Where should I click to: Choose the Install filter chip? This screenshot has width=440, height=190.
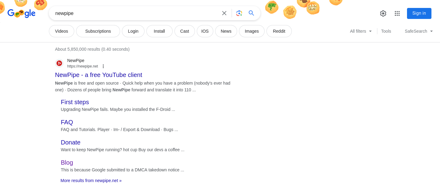point(159,31)
